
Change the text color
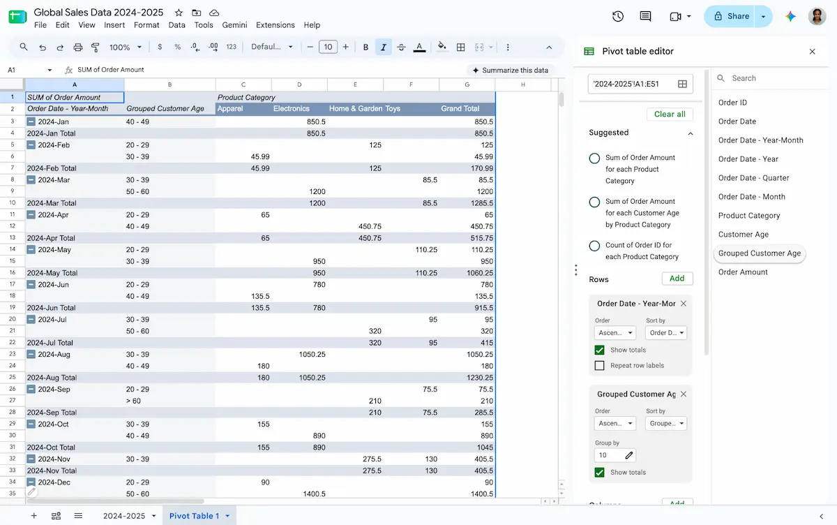419,47
